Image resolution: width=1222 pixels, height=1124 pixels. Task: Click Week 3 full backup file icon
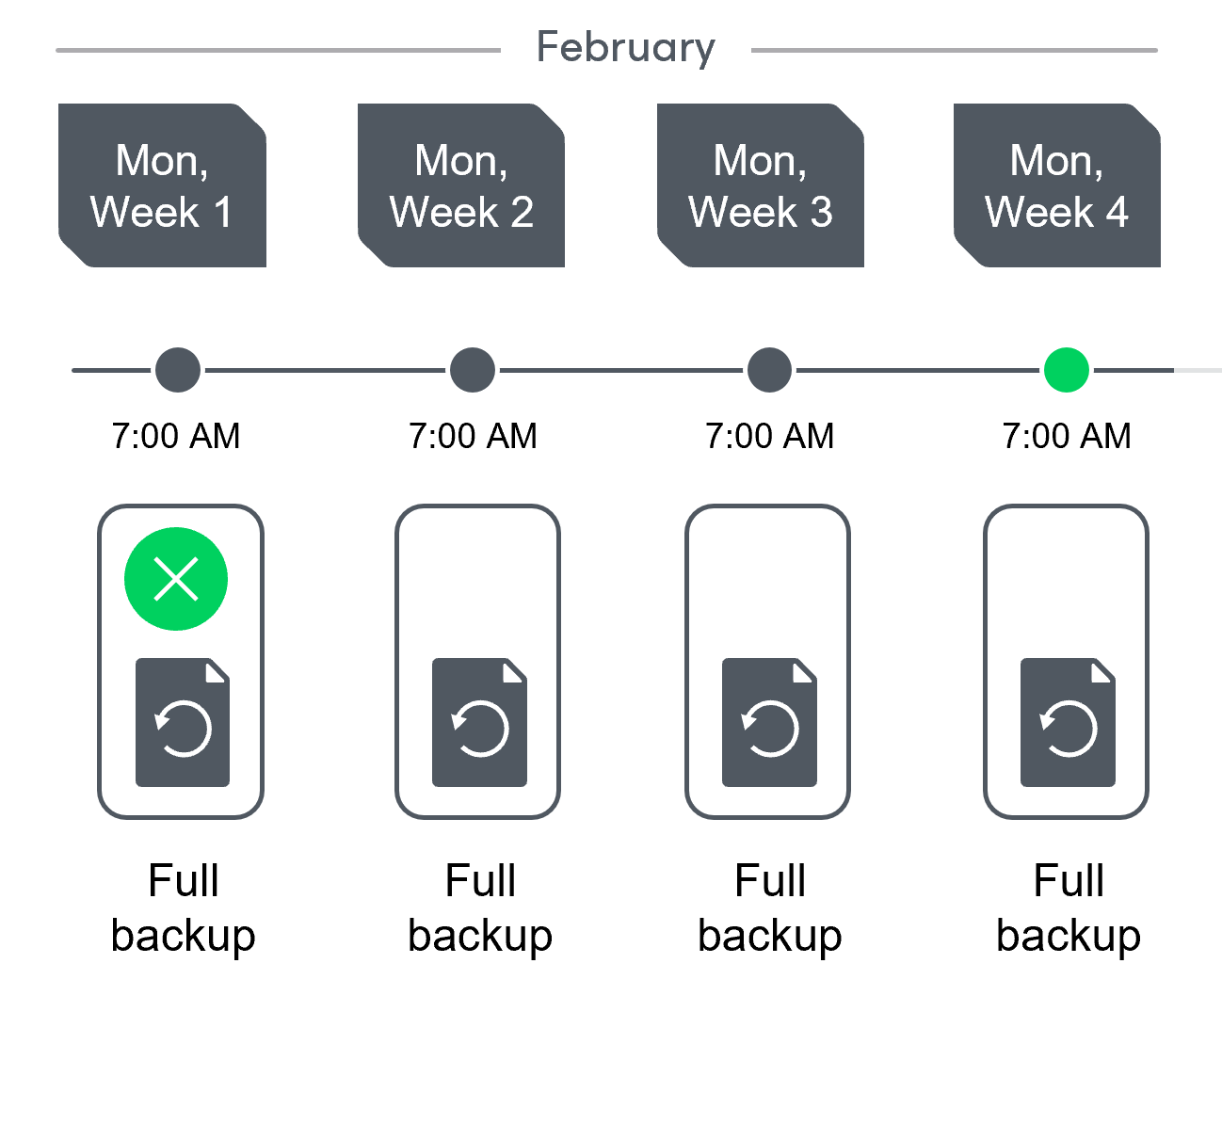(769, 722)
